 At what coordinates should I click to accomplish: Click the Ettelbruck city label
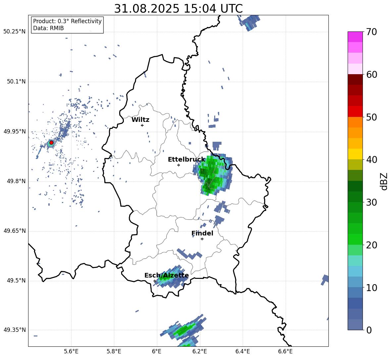[x=186, y=160]
